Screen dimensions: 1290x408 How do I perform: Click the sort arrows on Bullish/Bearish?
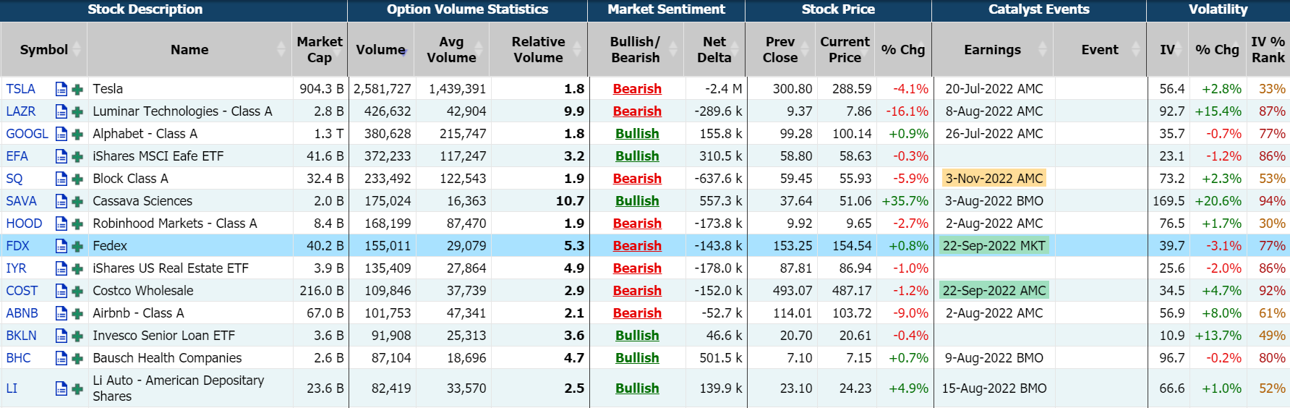673,49
